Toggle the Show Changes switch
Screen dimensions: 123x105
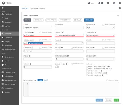[57, 67]
